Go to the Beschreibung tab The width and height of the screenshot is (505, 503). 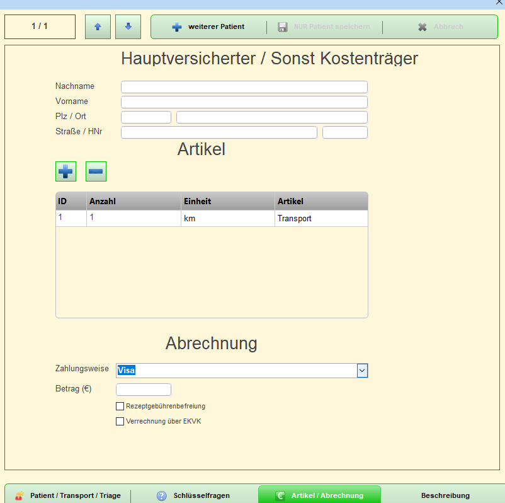[445, 495]
